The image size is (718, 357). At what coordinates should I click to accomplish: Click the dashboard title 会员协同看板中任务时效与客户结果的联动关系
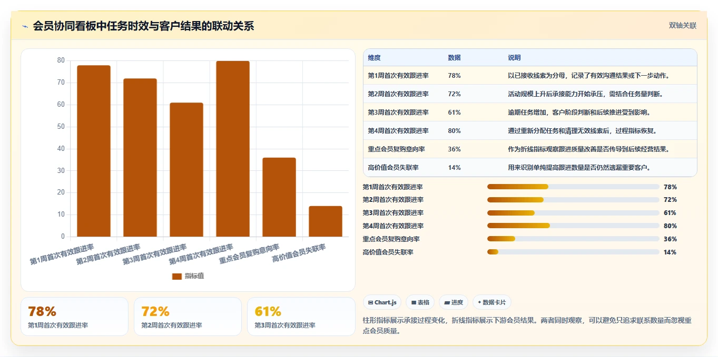[143, 26]
